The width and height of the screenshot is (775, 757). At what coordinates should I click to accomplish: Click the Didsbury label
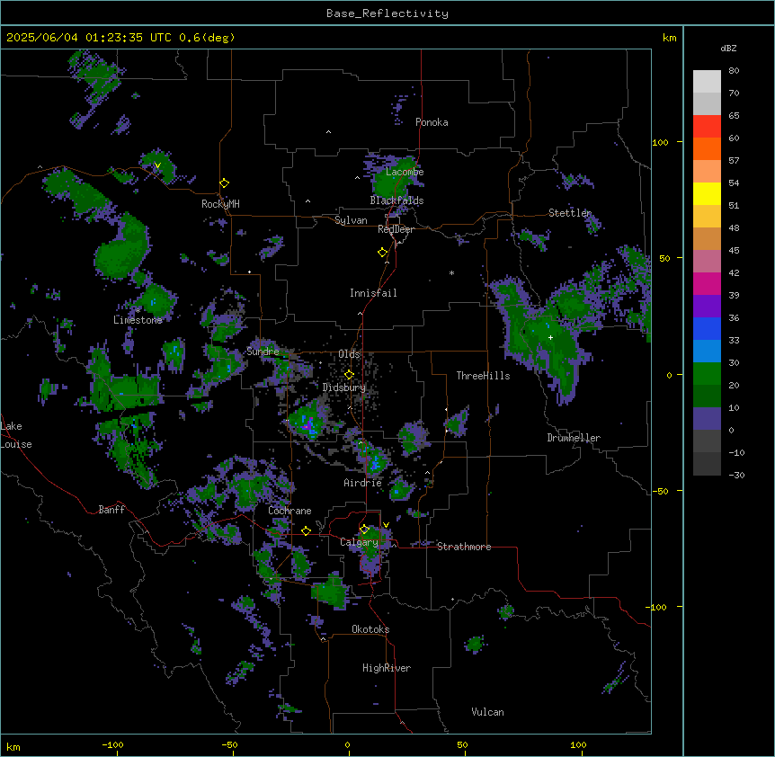coord(344,387)
